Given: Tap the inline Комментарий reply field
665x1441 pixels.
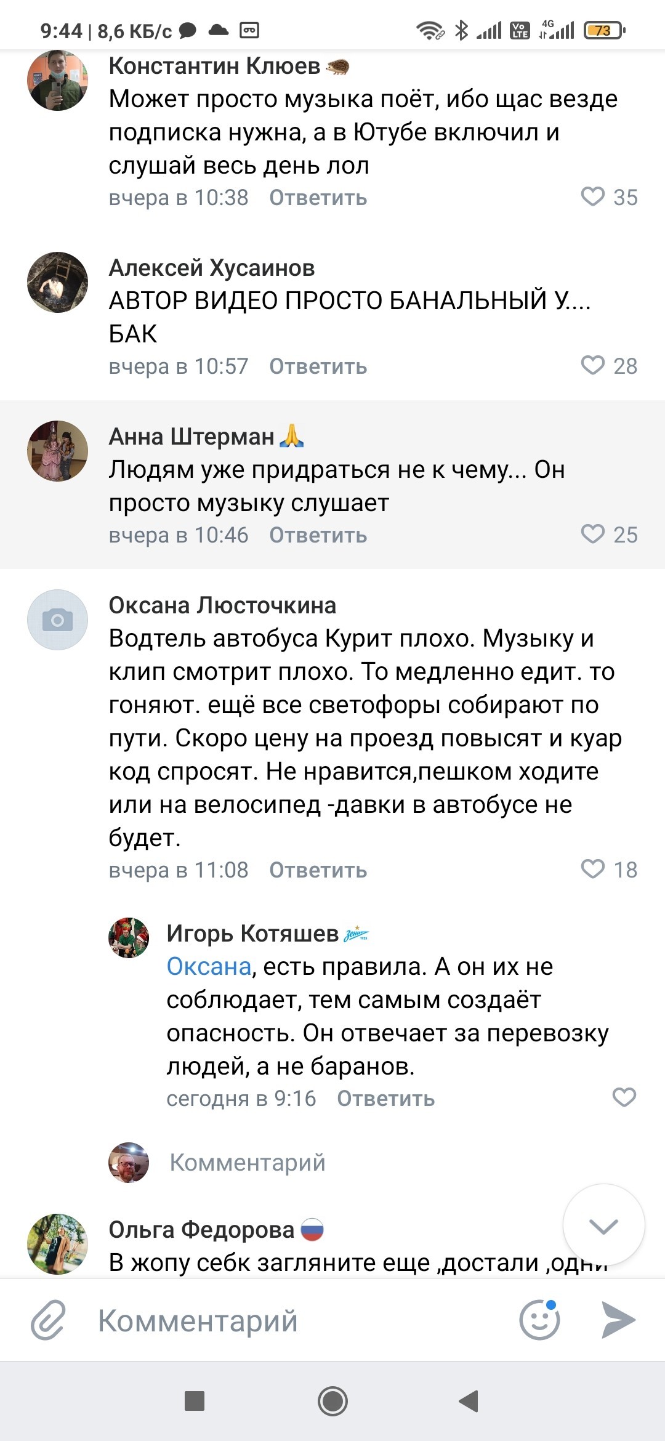Looking at the screenshot, I should 248,1163.
